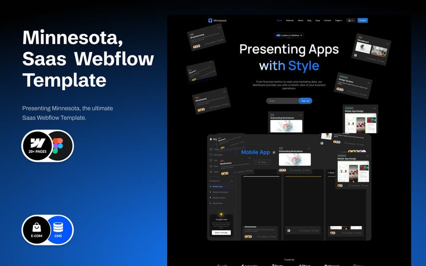Screen dimensions: 426x266
Task: Click the yellow lightbulb Thoughts Time icon
Action: click(221, 215)
